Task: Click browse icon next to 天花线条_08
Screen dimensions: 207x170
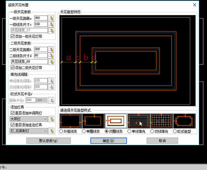Action: pyautogui.click(x=51, y=62)
